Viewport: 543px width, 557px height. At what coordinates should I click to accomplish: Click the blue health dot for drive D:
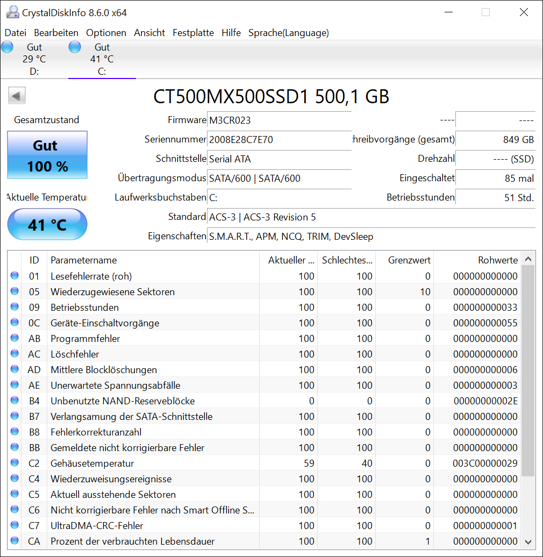pos(7,47)
